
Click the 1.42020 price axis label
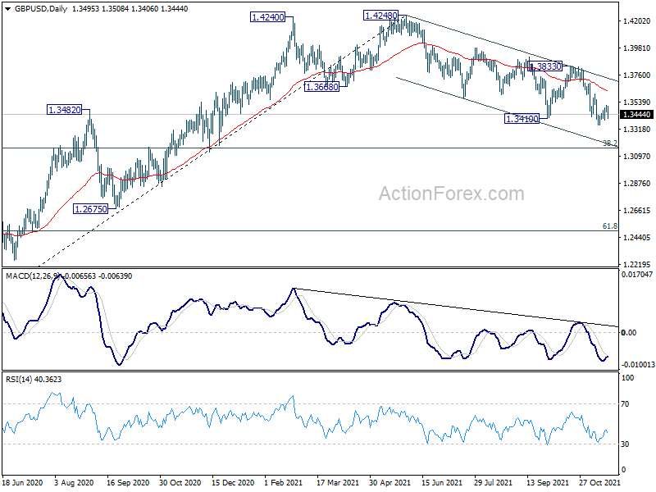(636, 21)
